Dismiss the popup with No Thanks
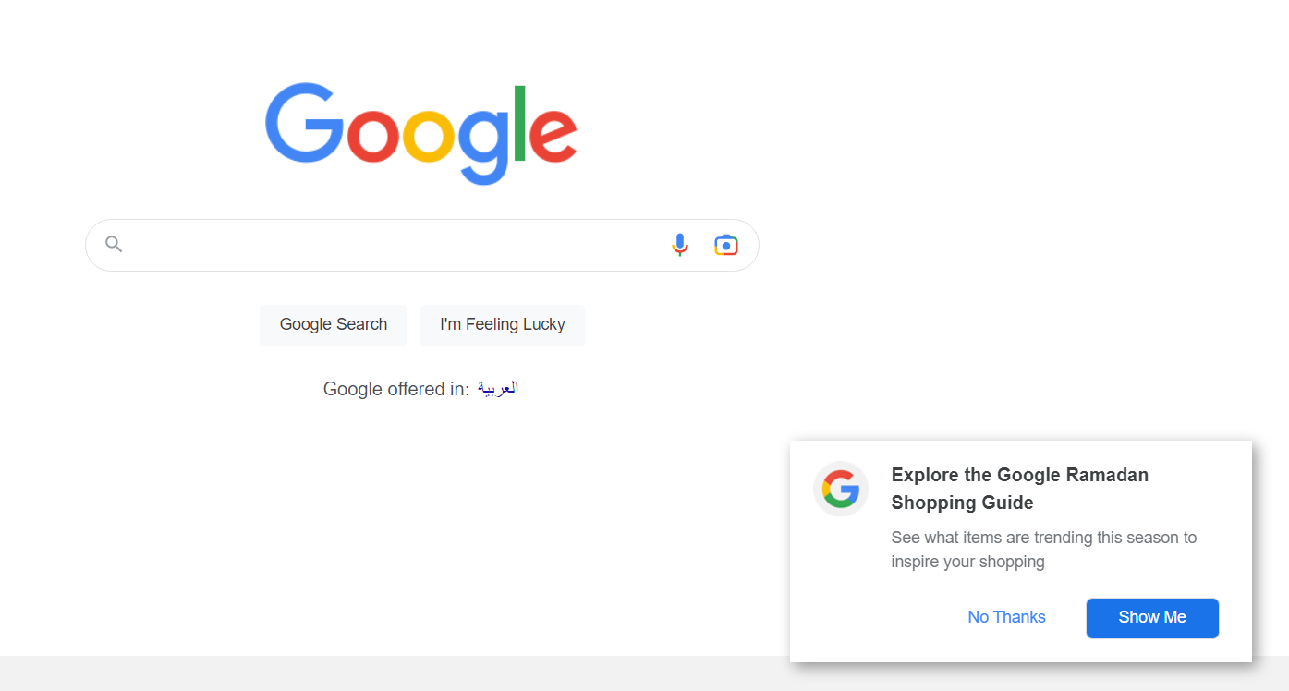1289x691 pixels. point(1006,617)
